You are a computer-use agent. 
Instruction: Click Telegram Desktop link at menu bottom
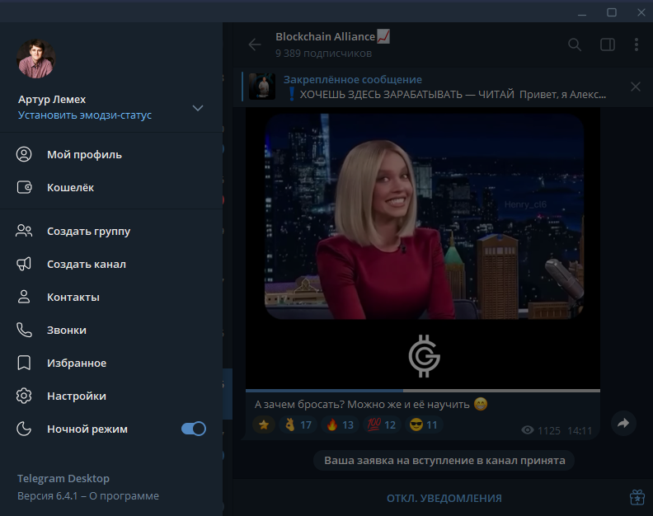63,479
